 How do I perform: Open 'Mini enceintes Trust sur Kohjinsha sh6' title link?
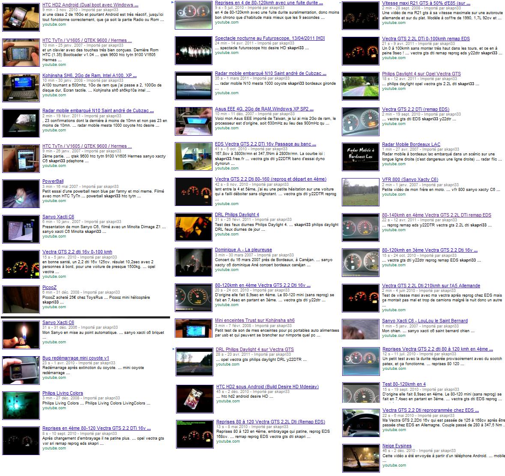pyautogui.click(x=255, y=320)
